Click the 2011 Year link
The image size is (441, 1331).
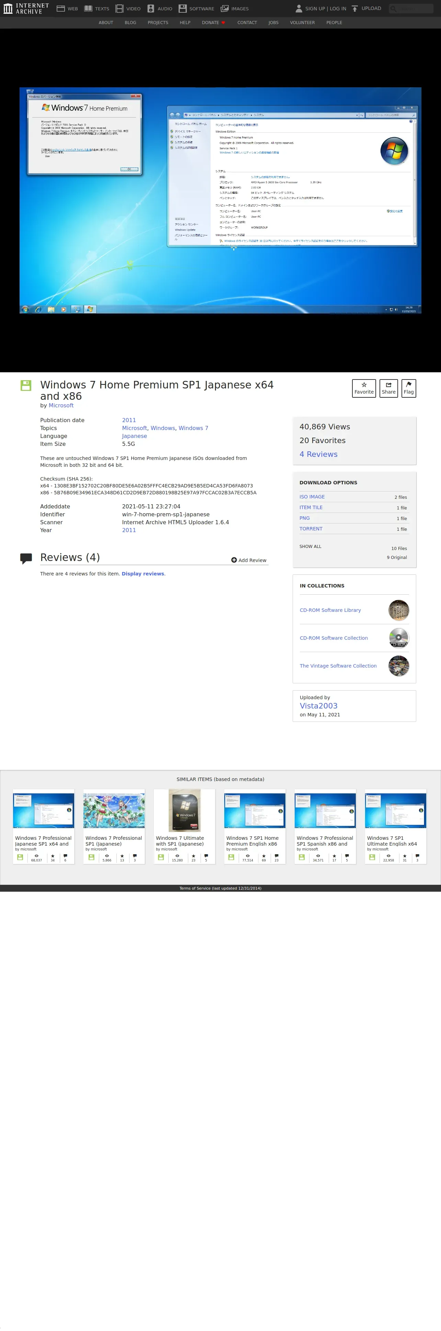coord(128,530)
